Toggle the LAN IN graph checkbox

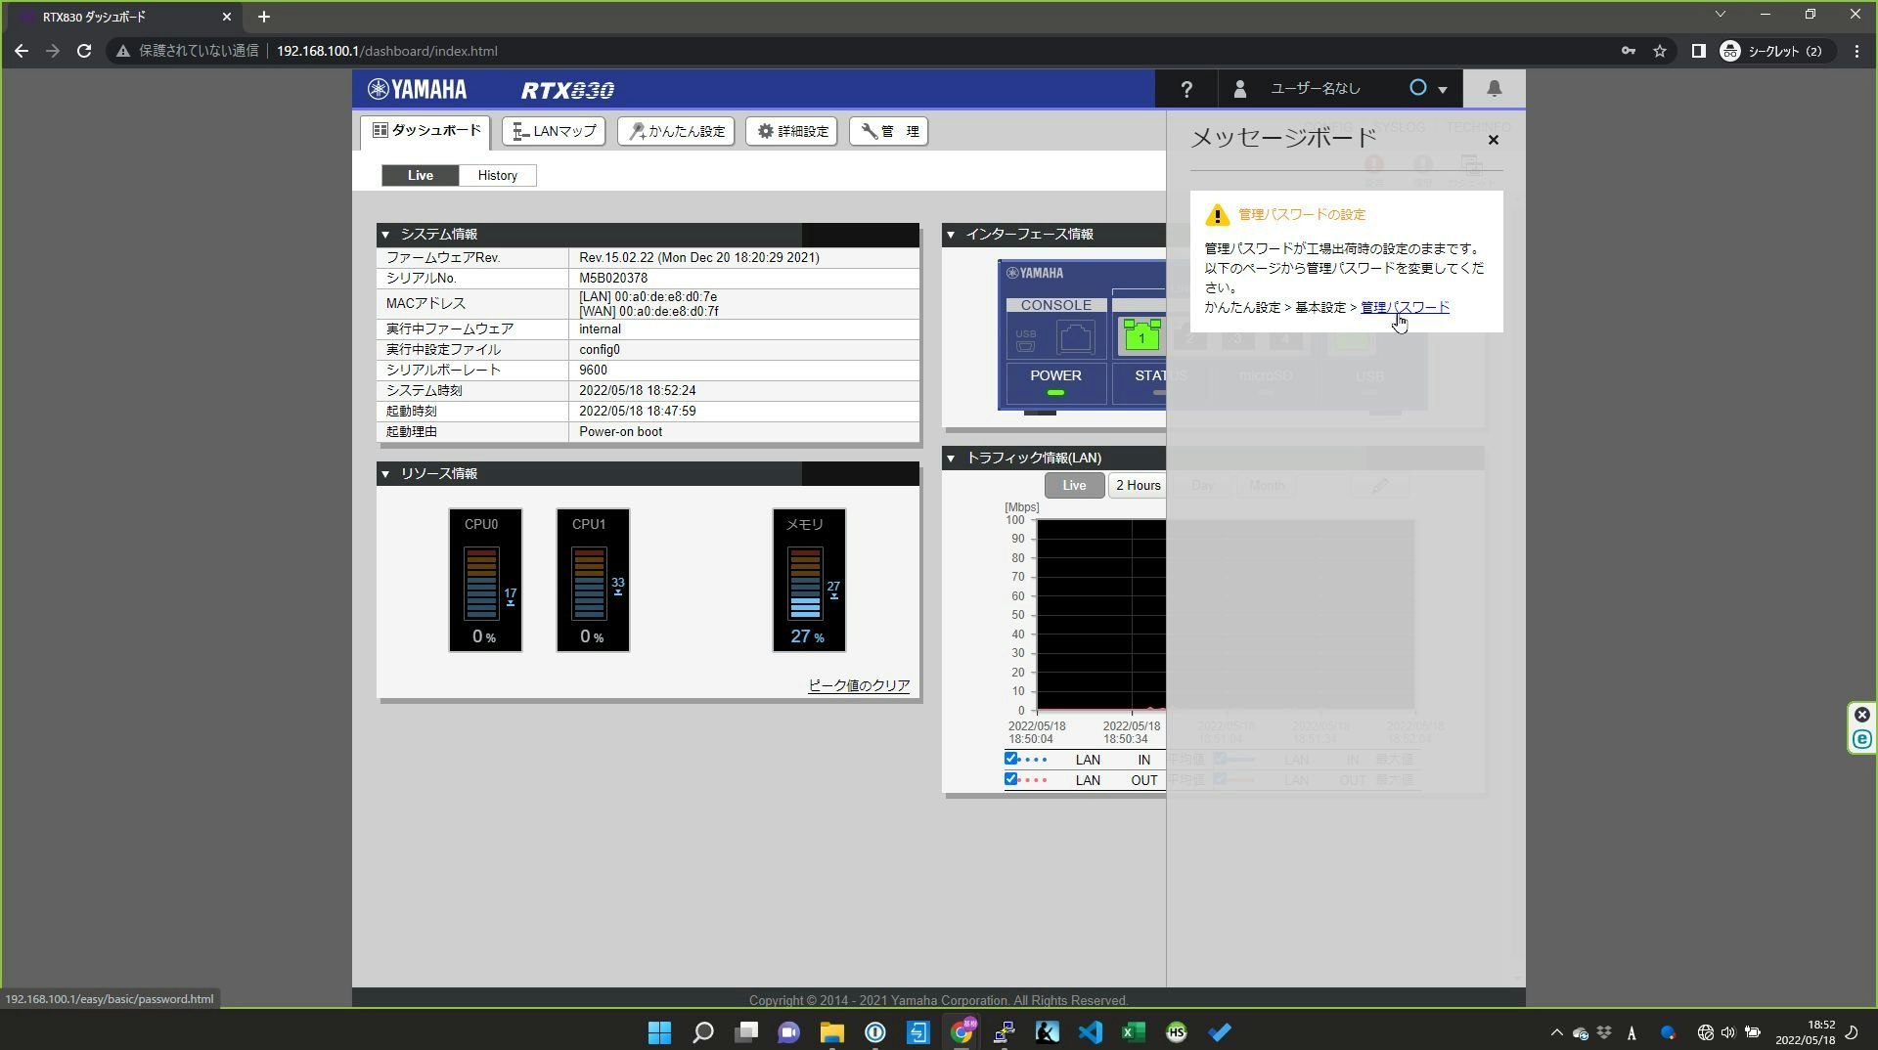[x=1011, y=759]
